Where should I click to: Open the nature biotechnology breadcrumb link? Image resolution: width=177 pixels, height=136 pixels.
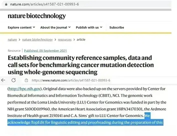pyautogui.click(x=37, y=40)
